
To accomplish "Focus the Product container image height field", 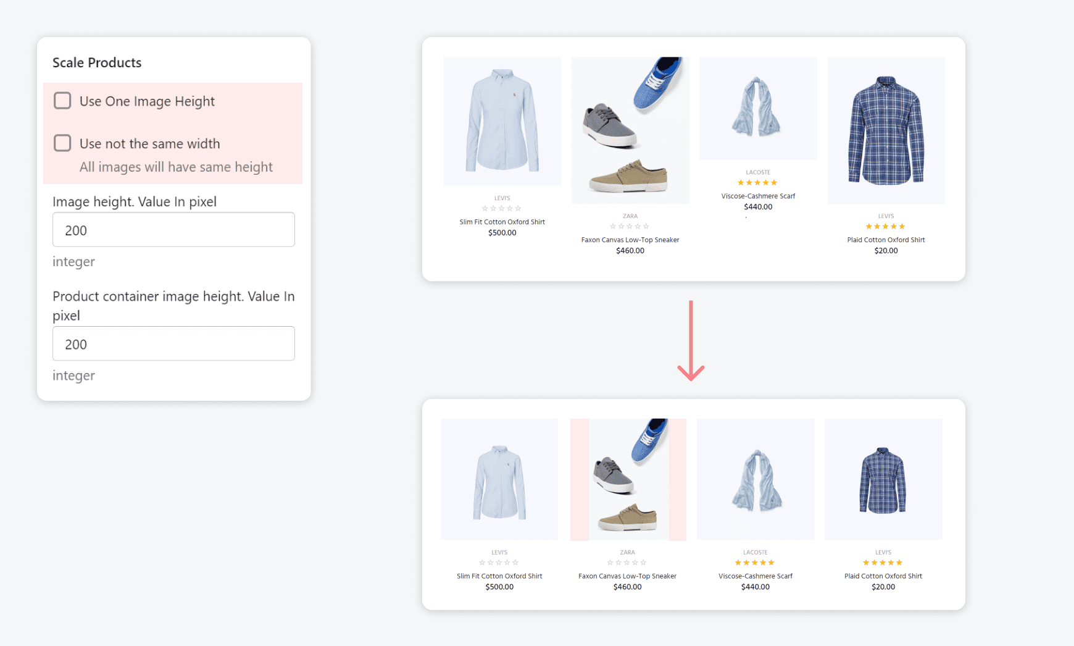I will pos(173,343).
